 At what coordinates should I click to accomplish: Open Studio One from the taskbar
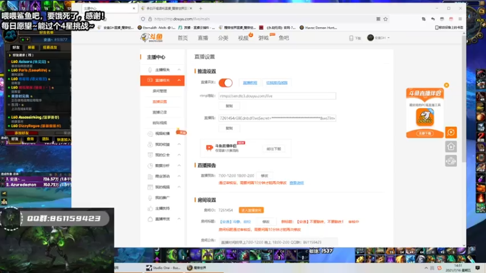[163, 268]
